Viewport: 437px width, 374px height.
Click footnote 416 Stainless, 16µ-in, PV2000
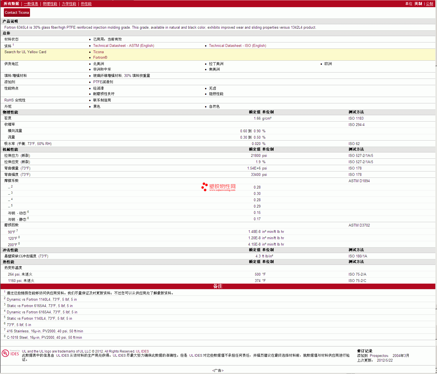click(45, 331)
